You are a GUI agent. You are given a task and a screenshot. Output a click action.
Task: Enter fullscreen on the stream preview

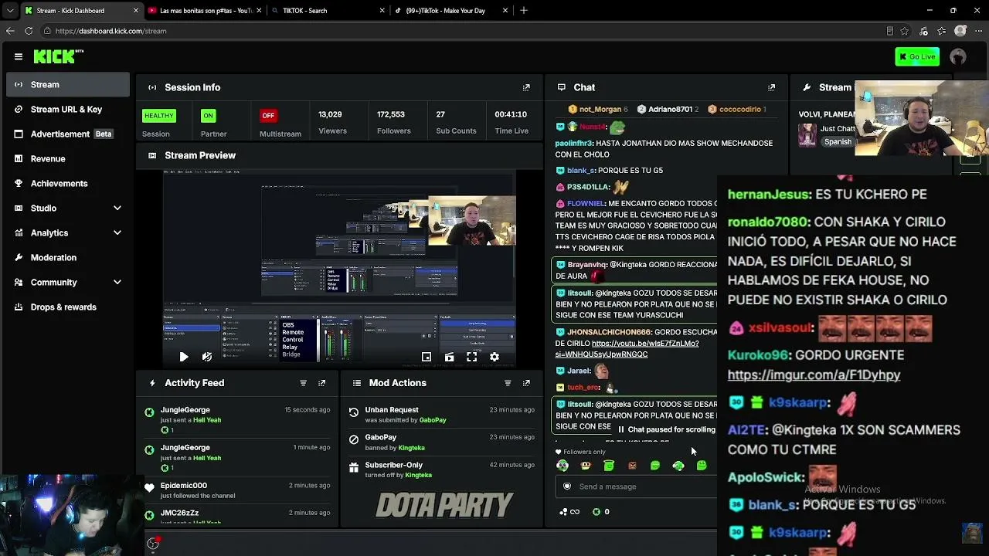click(472, 357)
